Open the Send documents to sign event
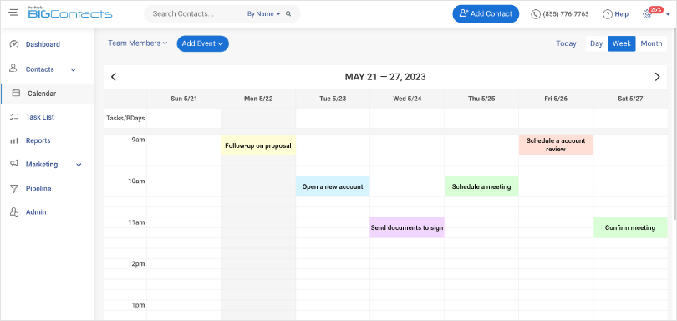The height and width of the screenshot is (321, 677). point(407,227)
